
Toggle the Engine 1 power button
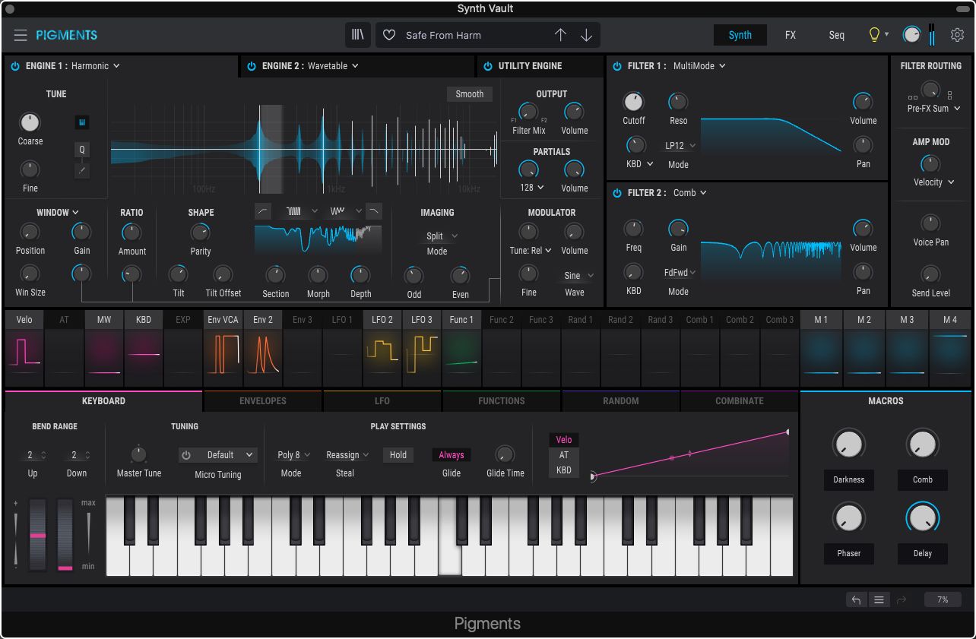coord(15,66)
